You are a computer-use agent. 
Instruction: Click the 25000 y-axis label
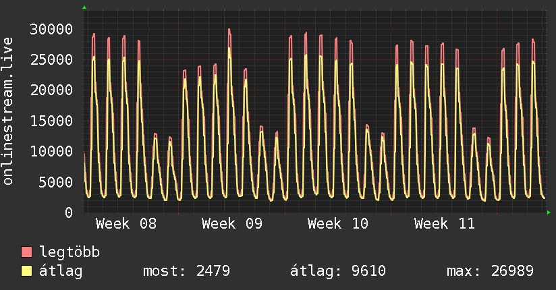[x=53, y=59]
